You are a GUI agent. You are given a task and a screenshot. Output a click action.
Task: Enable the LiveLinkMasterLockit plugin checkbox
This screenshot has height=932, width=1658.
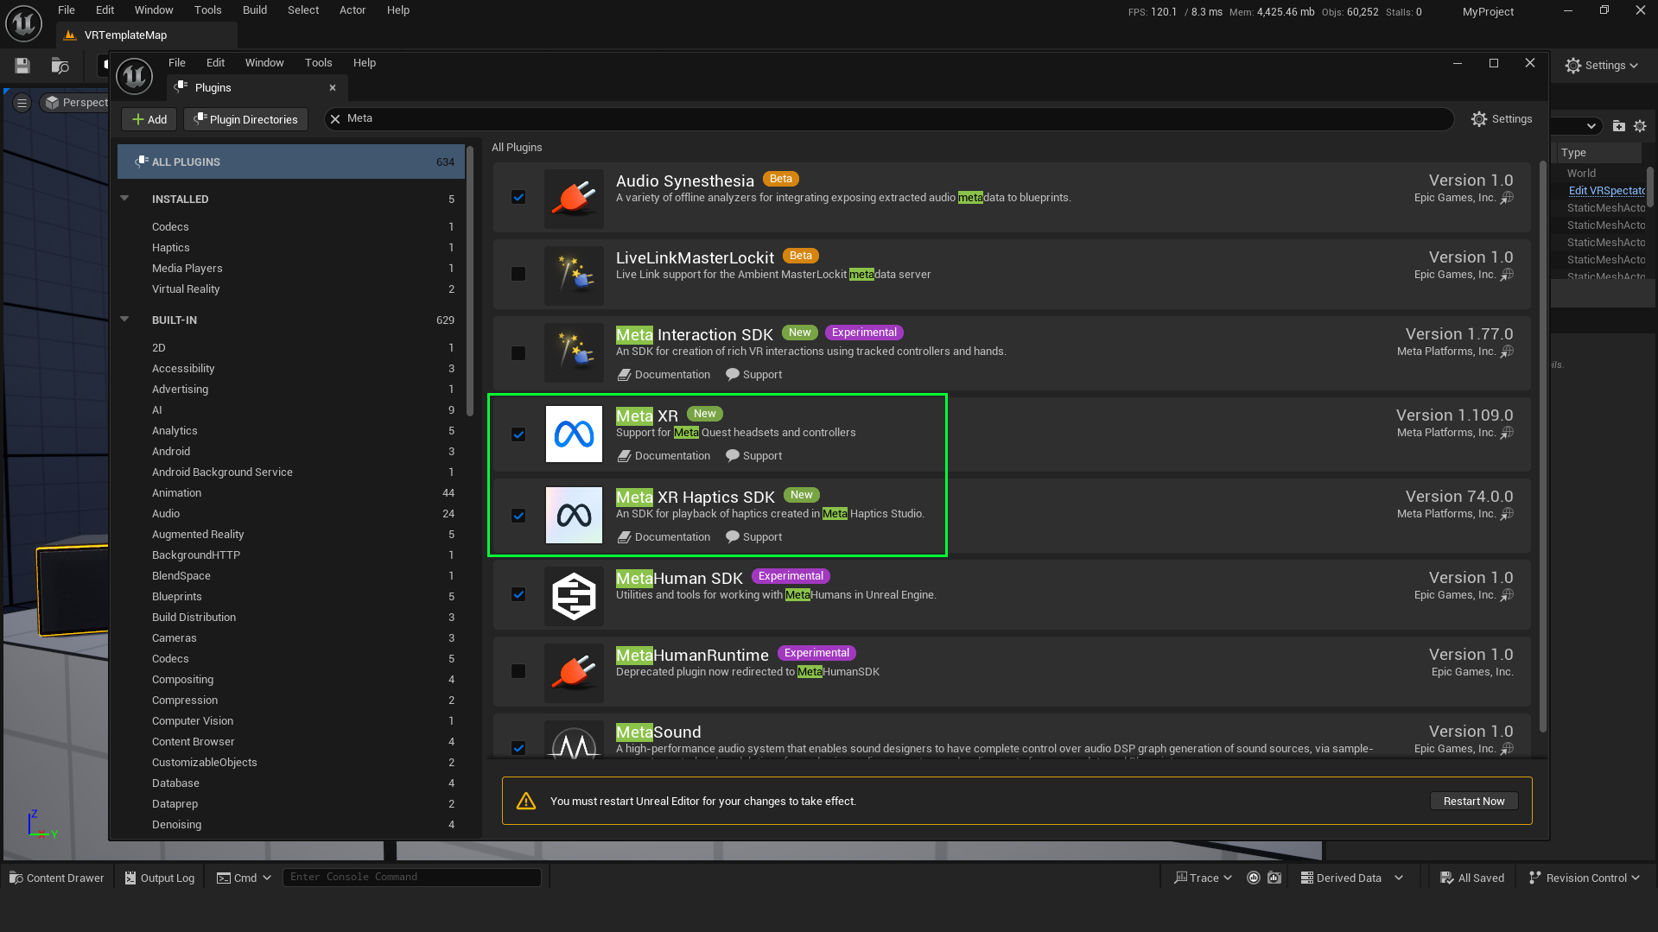click(x=518, y=274)
